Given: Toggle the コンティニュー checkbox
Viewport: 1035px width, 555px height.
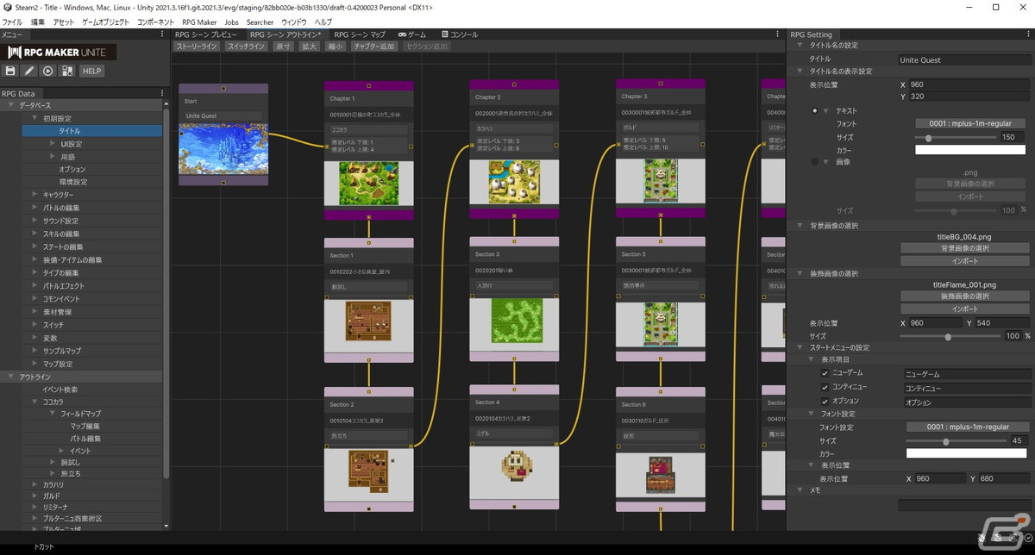Looking at the screenshot, I should (825, 388).
